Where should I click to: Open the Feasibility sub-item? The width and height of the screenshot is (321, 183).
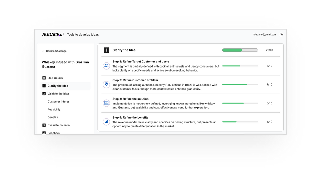point(54,109)
